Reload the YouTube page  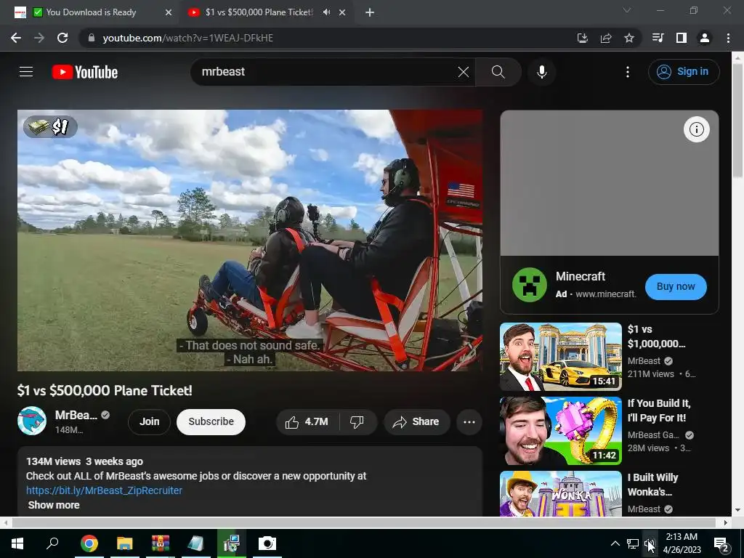(x=62, y=38)
